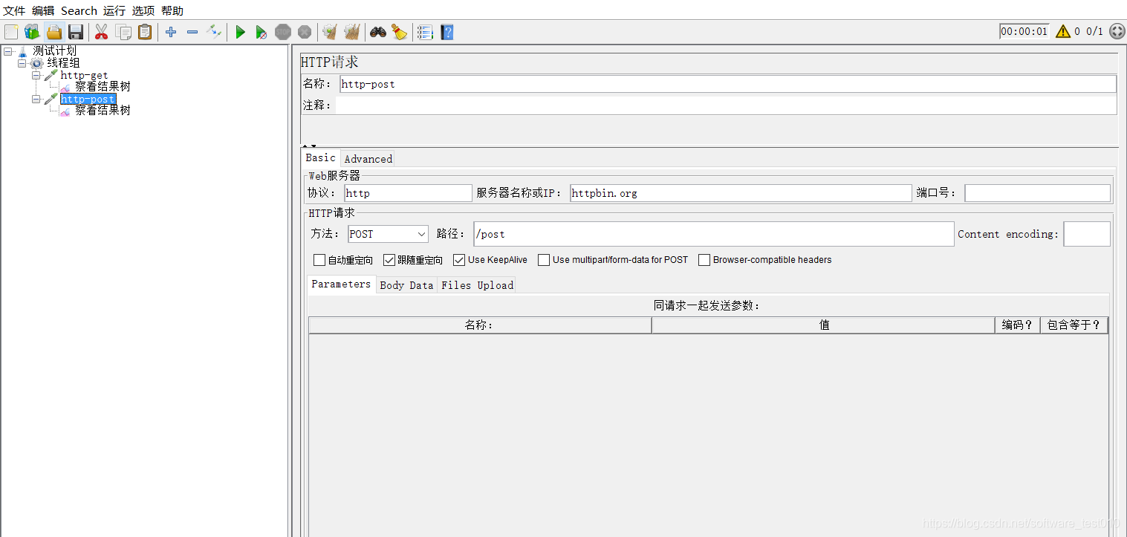Click the Collapse All minus icon
This screenshot has width=1127, height=537.
(x=192, y=31)
